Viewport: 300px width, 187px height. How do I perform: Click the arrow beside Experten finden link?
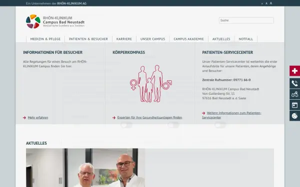point(114,118)
